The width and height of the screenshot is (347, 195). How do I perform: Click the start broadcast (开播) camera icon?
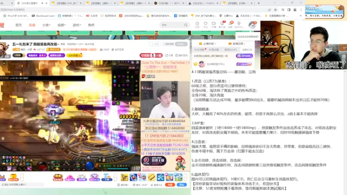click(213, 23)
